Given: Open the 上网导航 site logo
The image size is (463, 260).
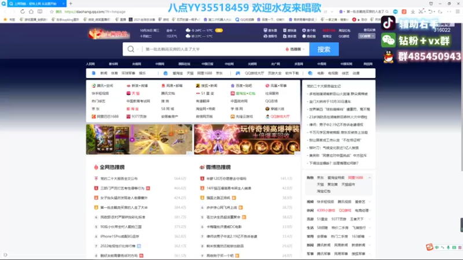Looking at the screenshot, I should (x=108, y=34).
